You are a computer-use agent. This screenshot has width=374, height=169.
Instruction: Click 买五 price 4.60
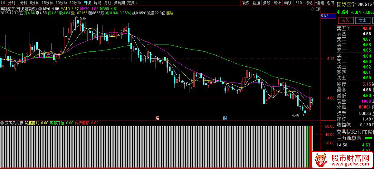tap(367, 78)
